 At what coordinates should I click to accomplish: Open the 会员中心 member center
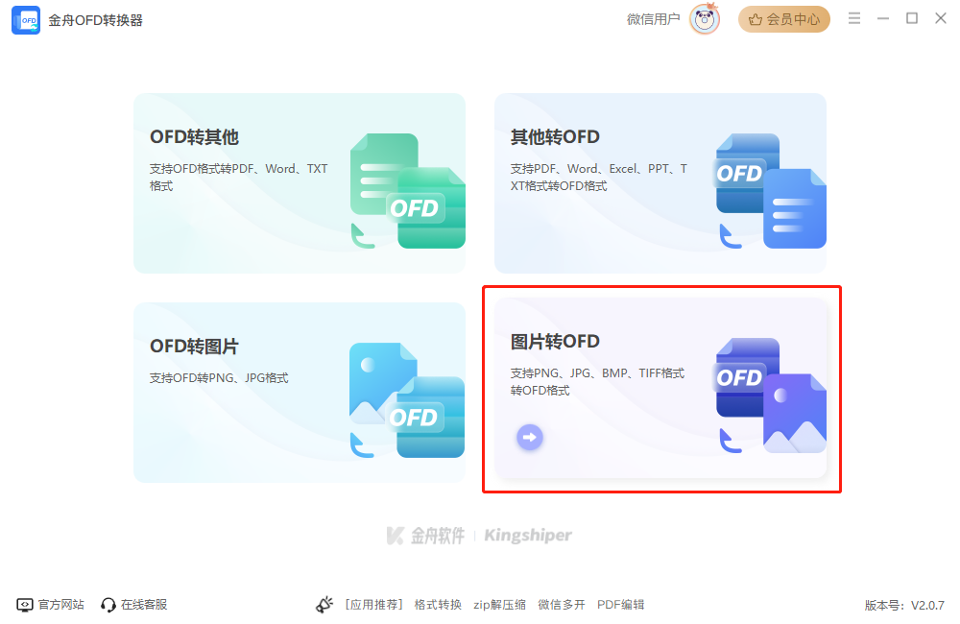click(784, 19)
